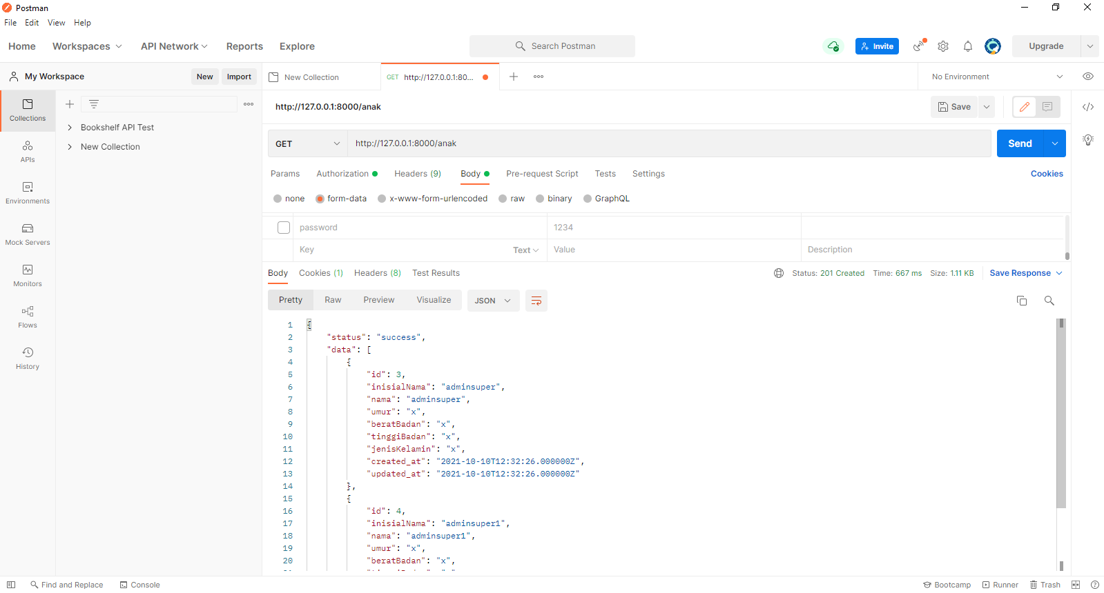1104x593 pixels.
Task: Enable the password form-data row checkbox
Action: [x=284, y=228]
